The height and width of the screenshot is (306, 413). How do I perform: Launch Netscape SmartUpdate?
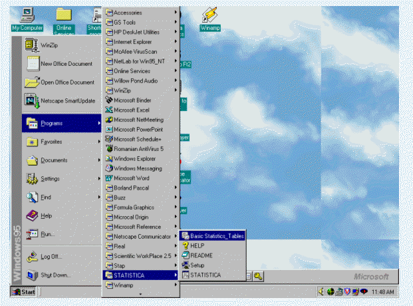coord(62,100)
